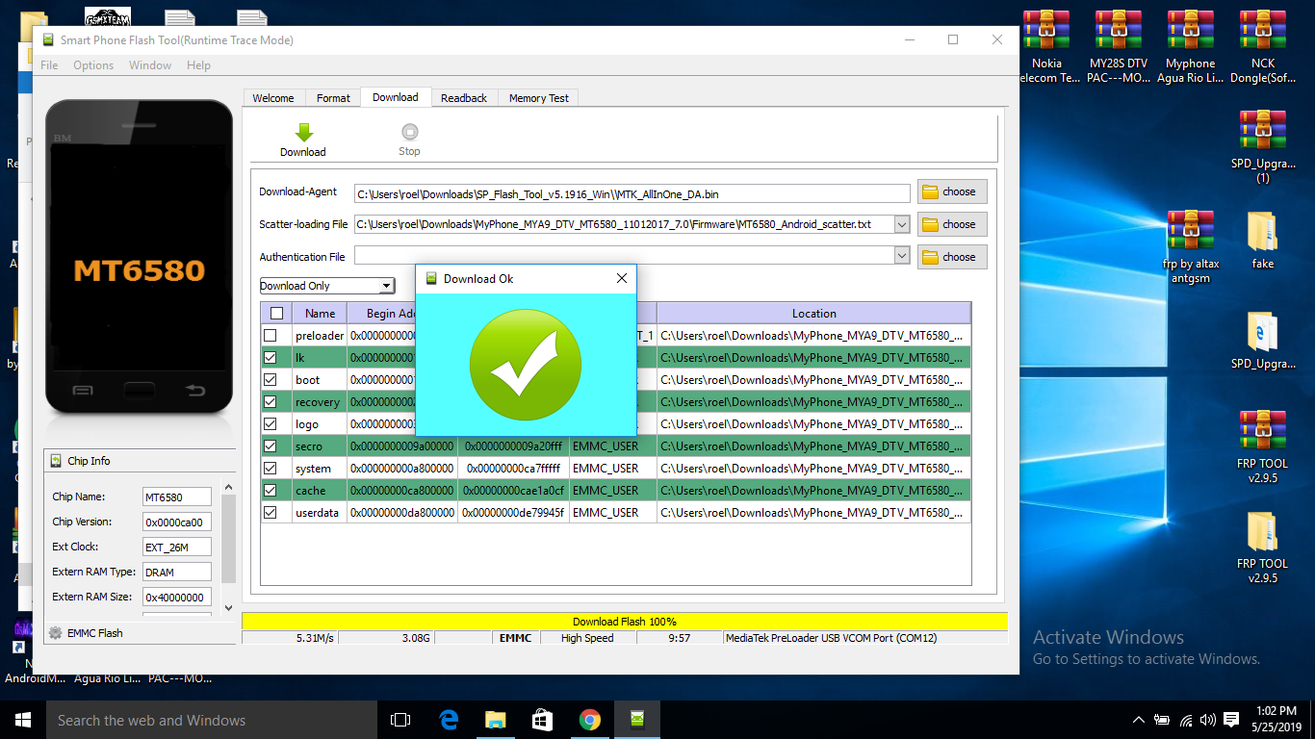Select the NCK Dongle archive icon
Screen dimensions: 1315x739
tap(1263, 32)
